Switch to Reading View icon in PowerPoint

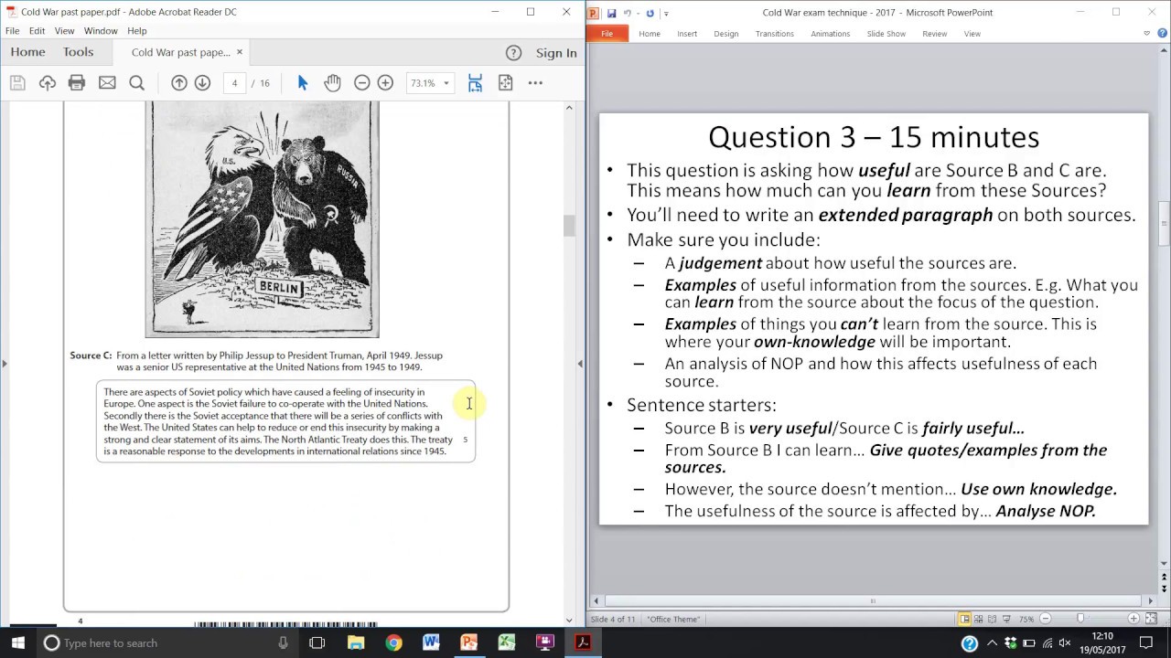coord(993,619)
